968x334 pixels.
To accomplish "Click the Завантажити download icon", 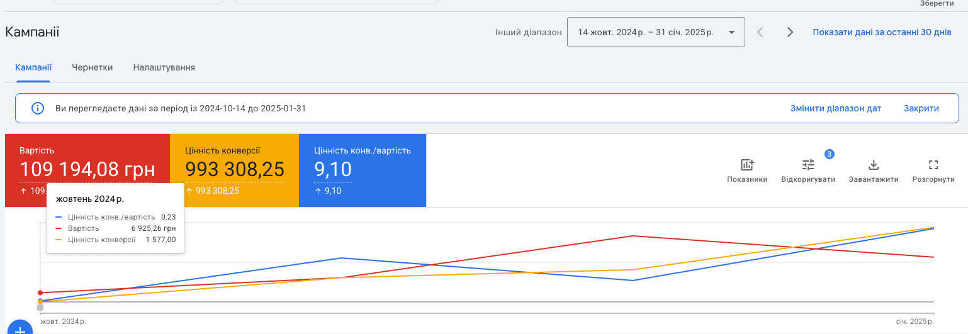I will (873, 165).
